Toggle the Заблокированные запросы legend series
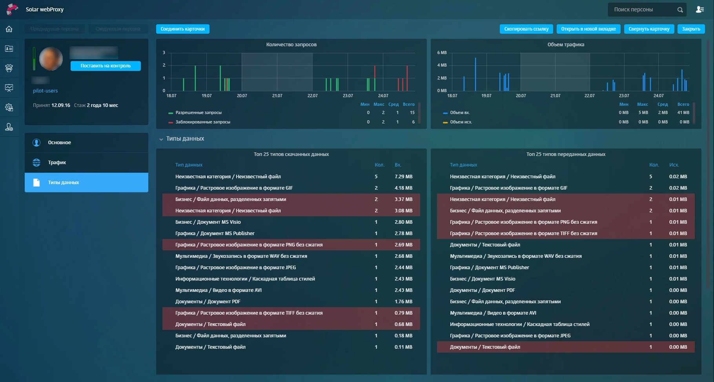Screen dimensions: 714x382 [x=202, y=122]
